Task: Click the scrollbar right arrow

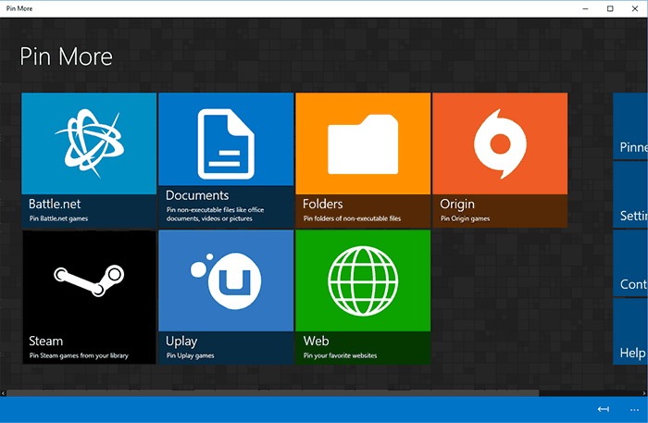Action: click(644, 393)
